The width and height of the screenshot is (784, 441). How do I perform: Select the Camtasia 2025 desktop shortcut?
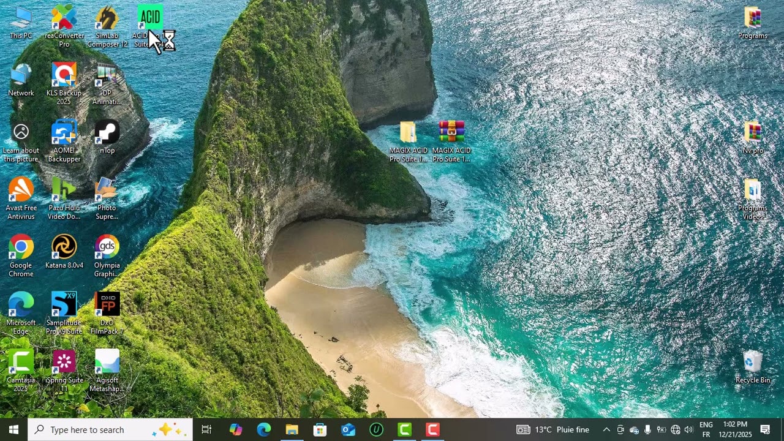pos(21,372)
